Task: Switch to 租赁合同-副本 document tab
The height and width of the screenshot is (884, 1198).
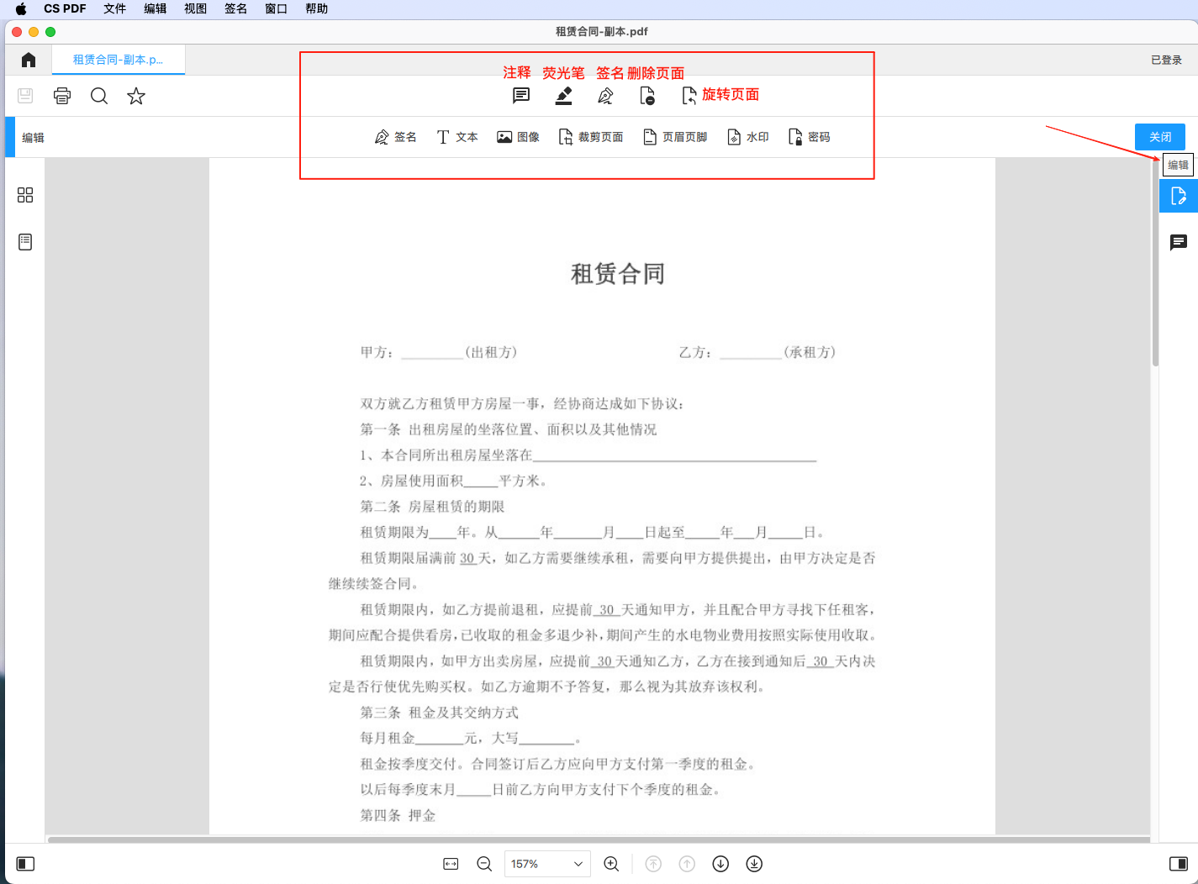Action: point(119,60)
